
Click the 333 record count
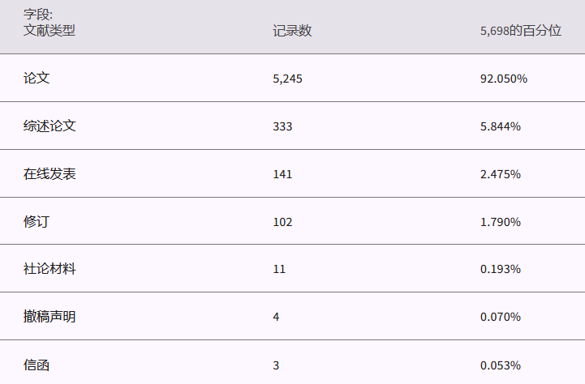(282, 126)
